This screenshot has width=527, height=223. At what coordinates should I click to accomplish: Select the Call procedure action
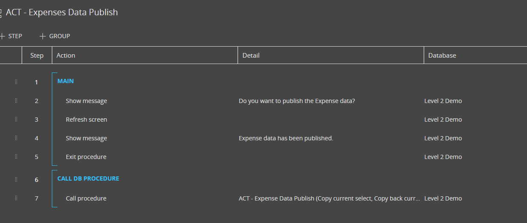coord(86,198)
